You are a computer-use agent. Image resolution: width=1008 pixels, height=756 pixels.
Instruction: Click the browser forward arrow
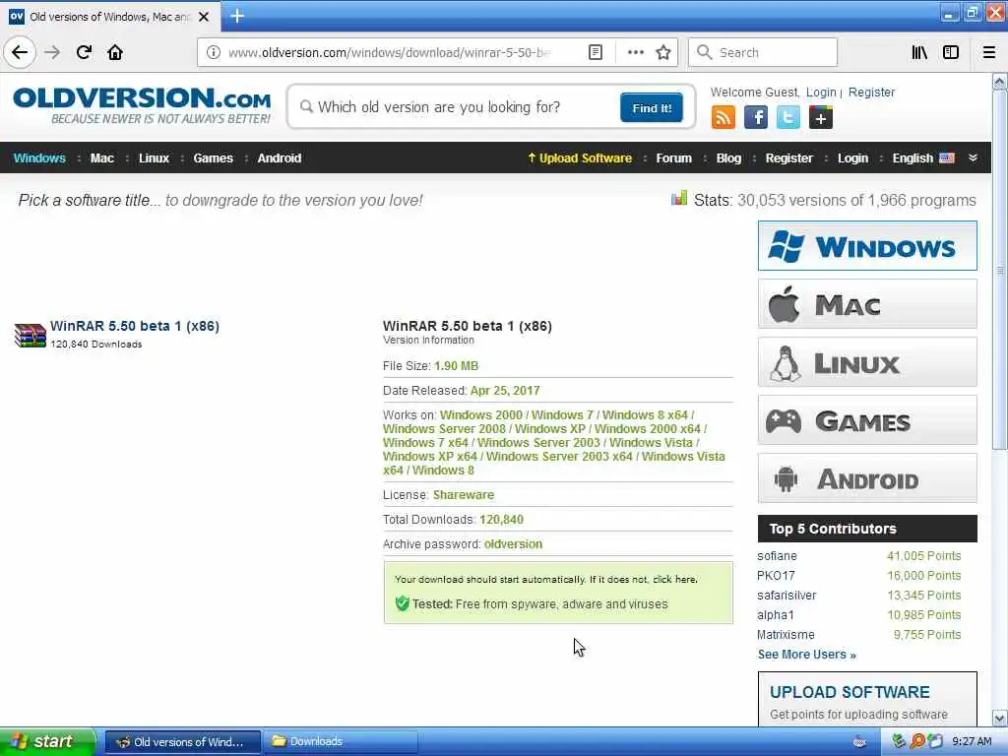click(x=52, y=52)
